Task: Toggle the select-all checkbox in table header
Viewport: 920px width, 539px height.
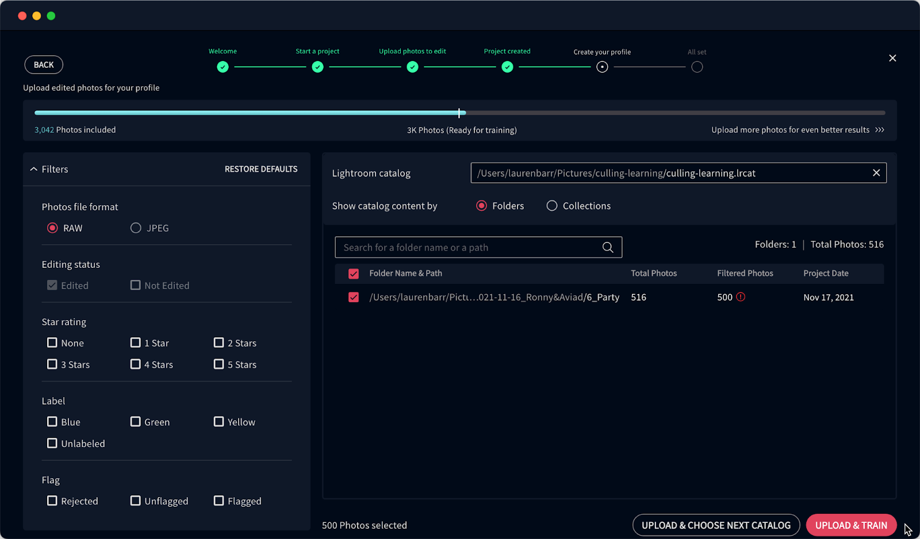Action: [x=354, y=274]
